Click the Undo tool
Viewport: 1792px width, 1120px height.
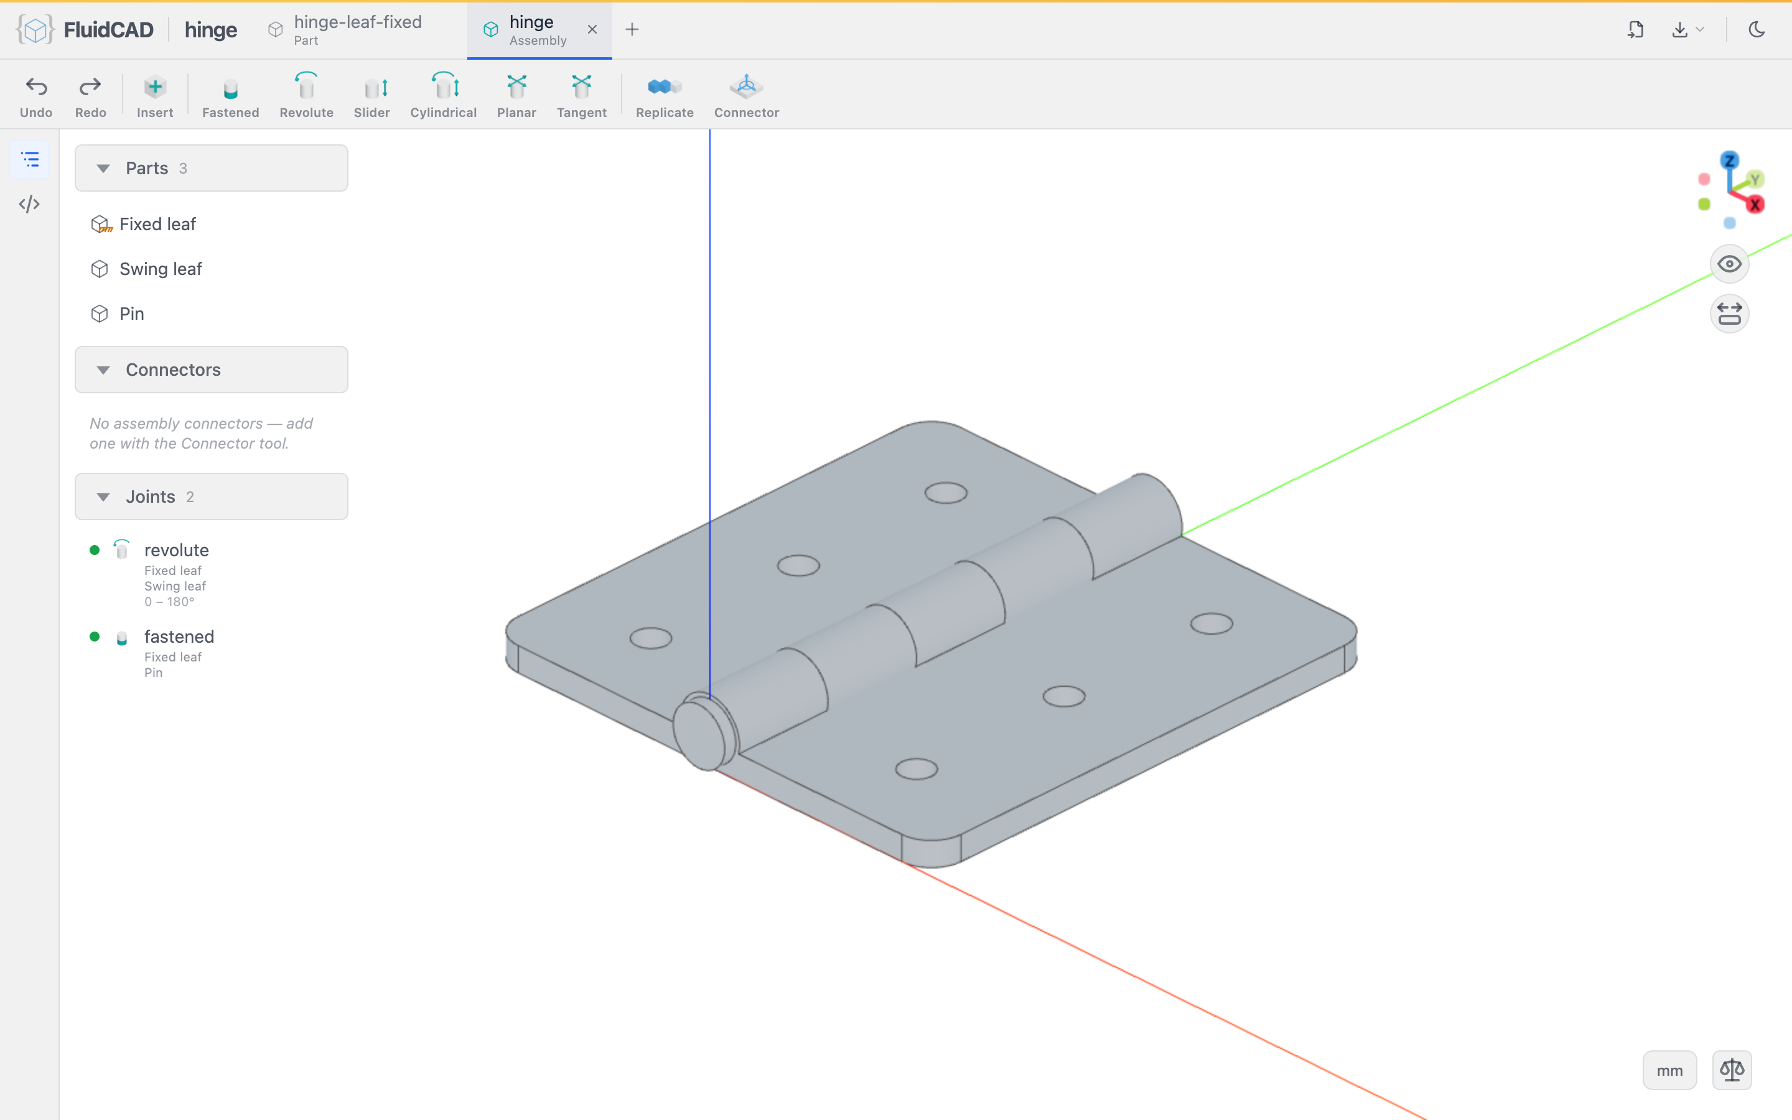(x=35, y=96)
